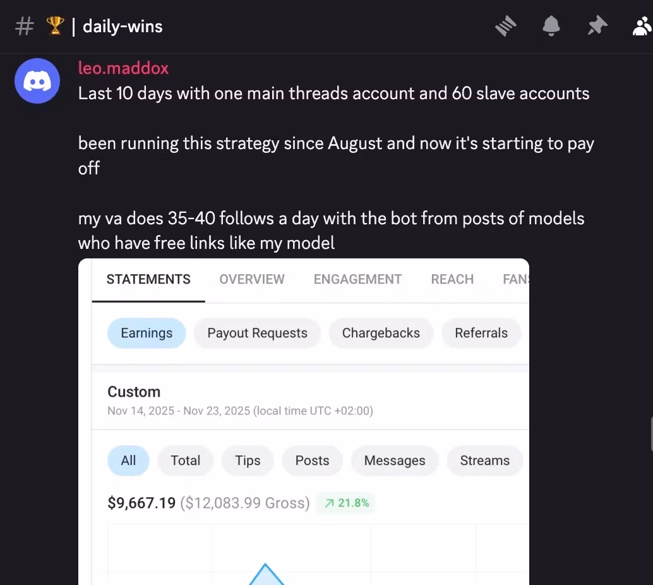Screen dimensions: 653x585
Task: Go to the ENGAGEMENT tab
Action: (x=357, y=279)
